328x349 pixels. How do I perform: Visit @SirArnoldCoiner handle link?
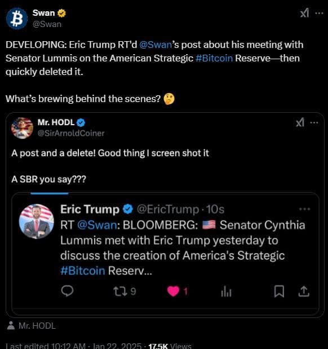pyautogui.click(x=71, y=133)
